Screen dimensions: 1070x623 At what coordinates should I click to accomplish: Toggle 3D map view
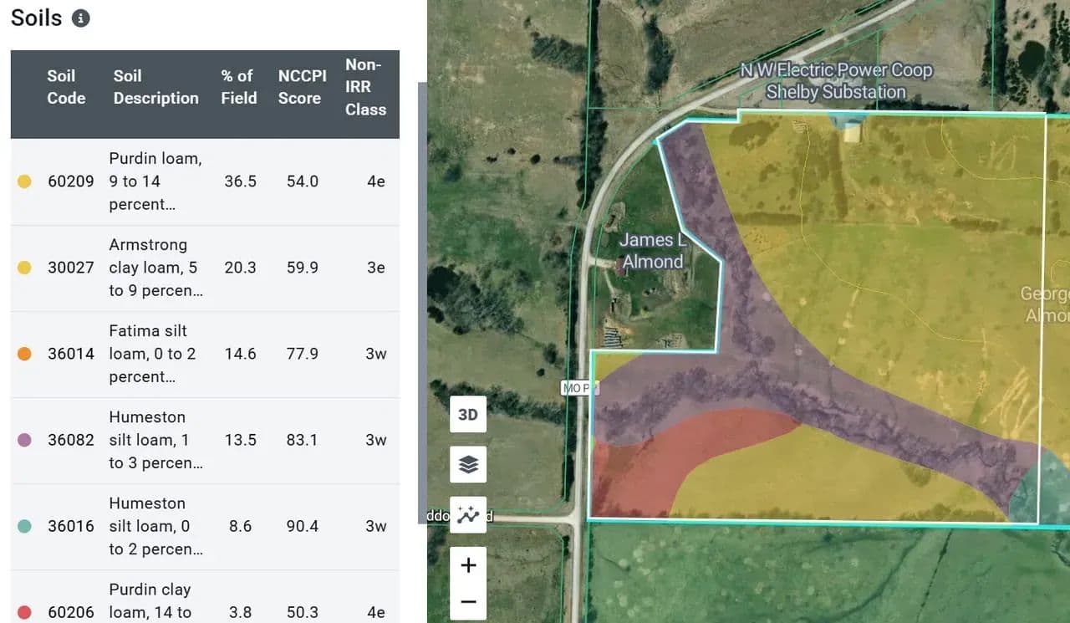pyautogui.click(x=468, y=415)
